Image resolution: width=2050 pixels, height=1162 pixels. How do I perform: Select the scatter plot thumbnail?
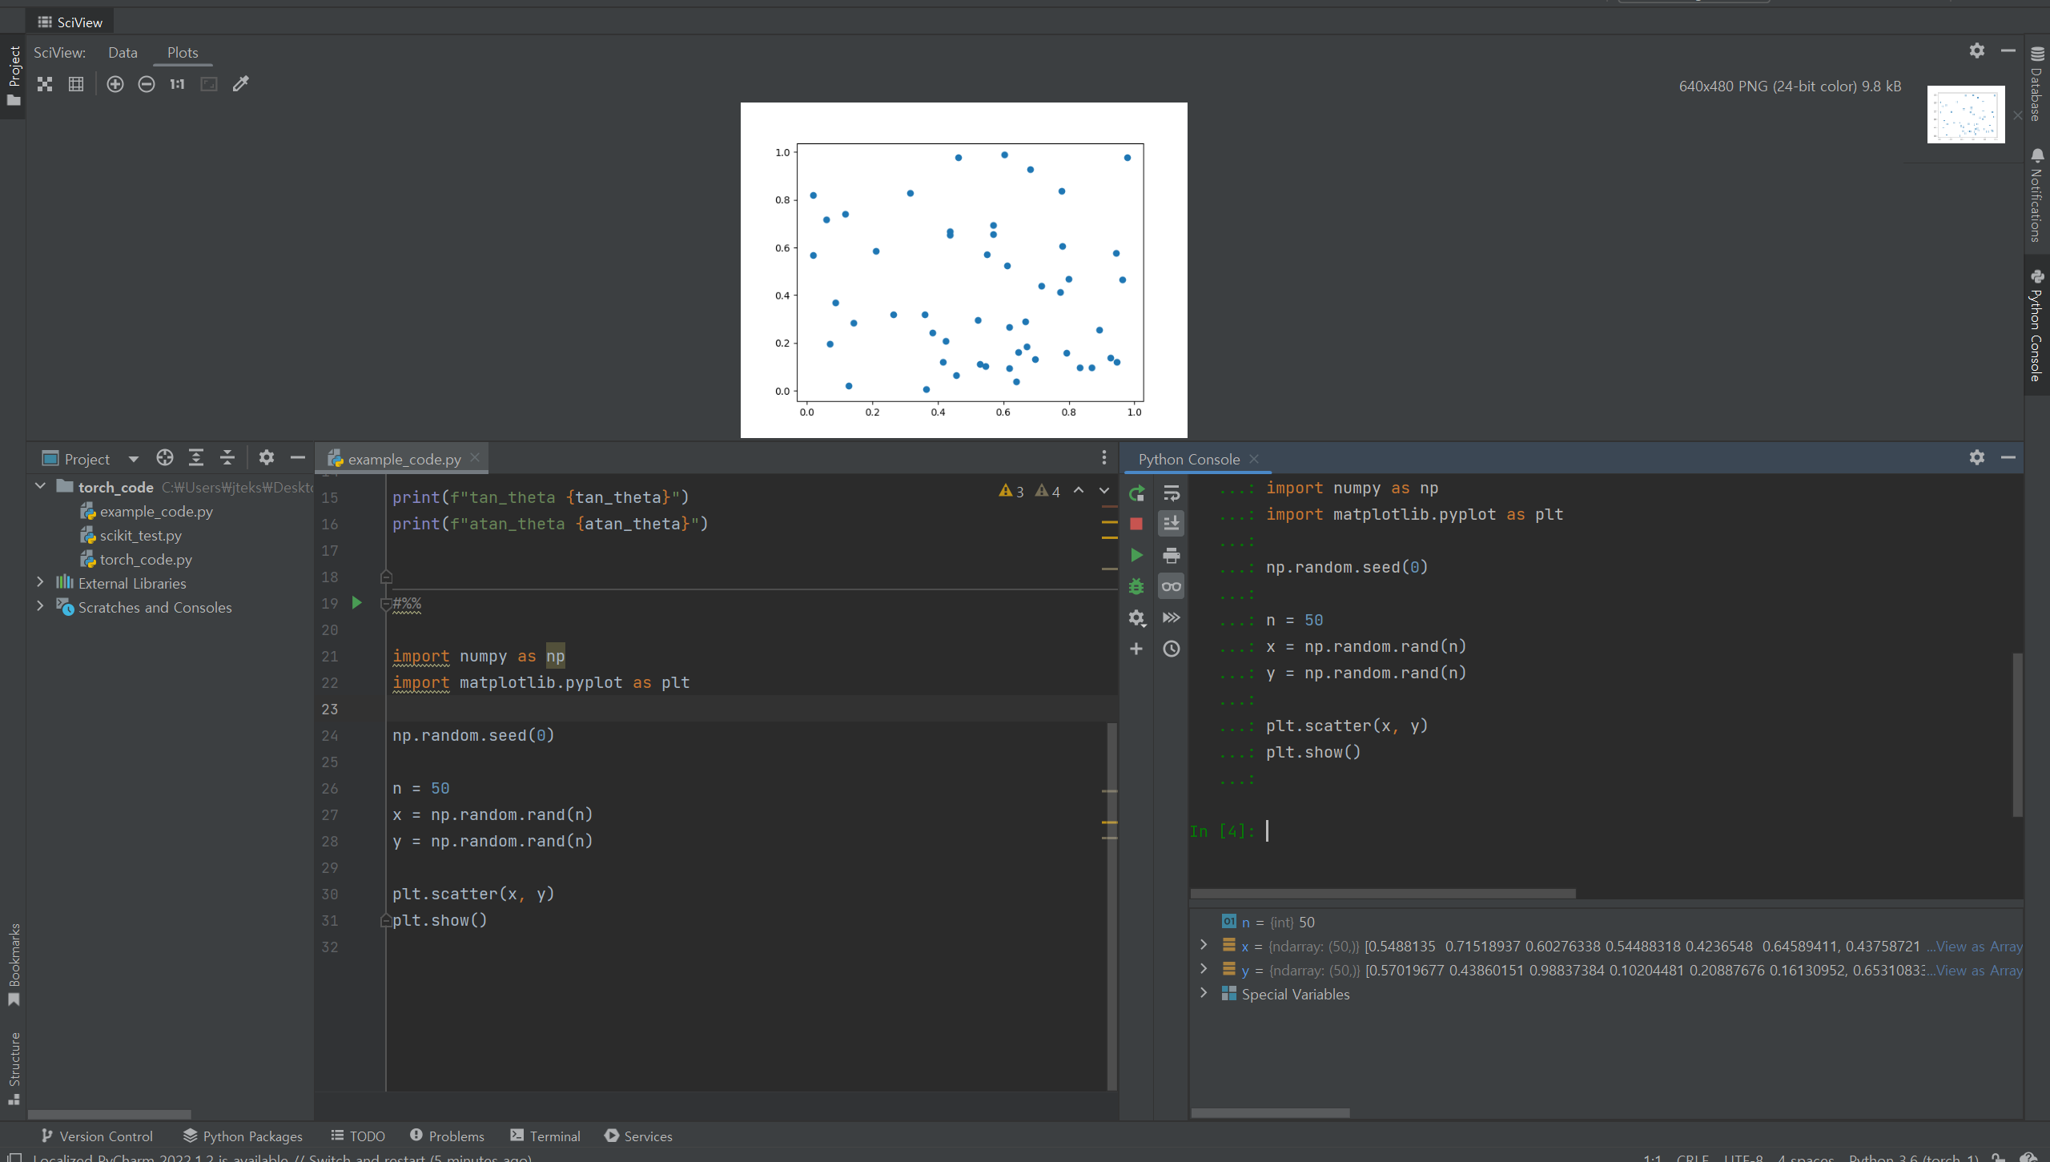click(x=1965, y=115)
